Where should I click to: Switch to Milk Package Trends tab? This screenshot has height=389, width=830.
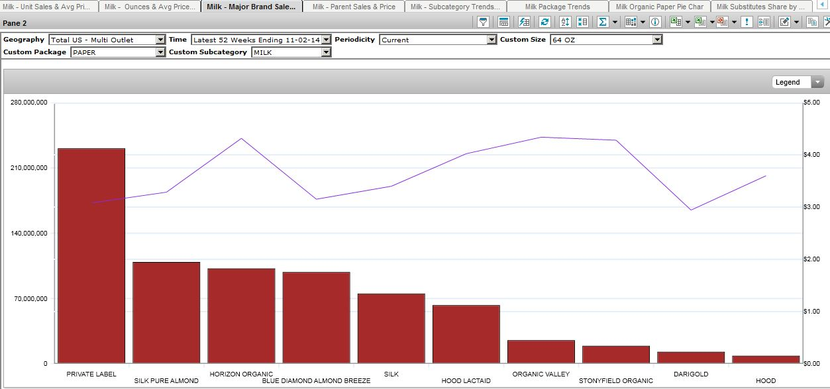[557, 7]
